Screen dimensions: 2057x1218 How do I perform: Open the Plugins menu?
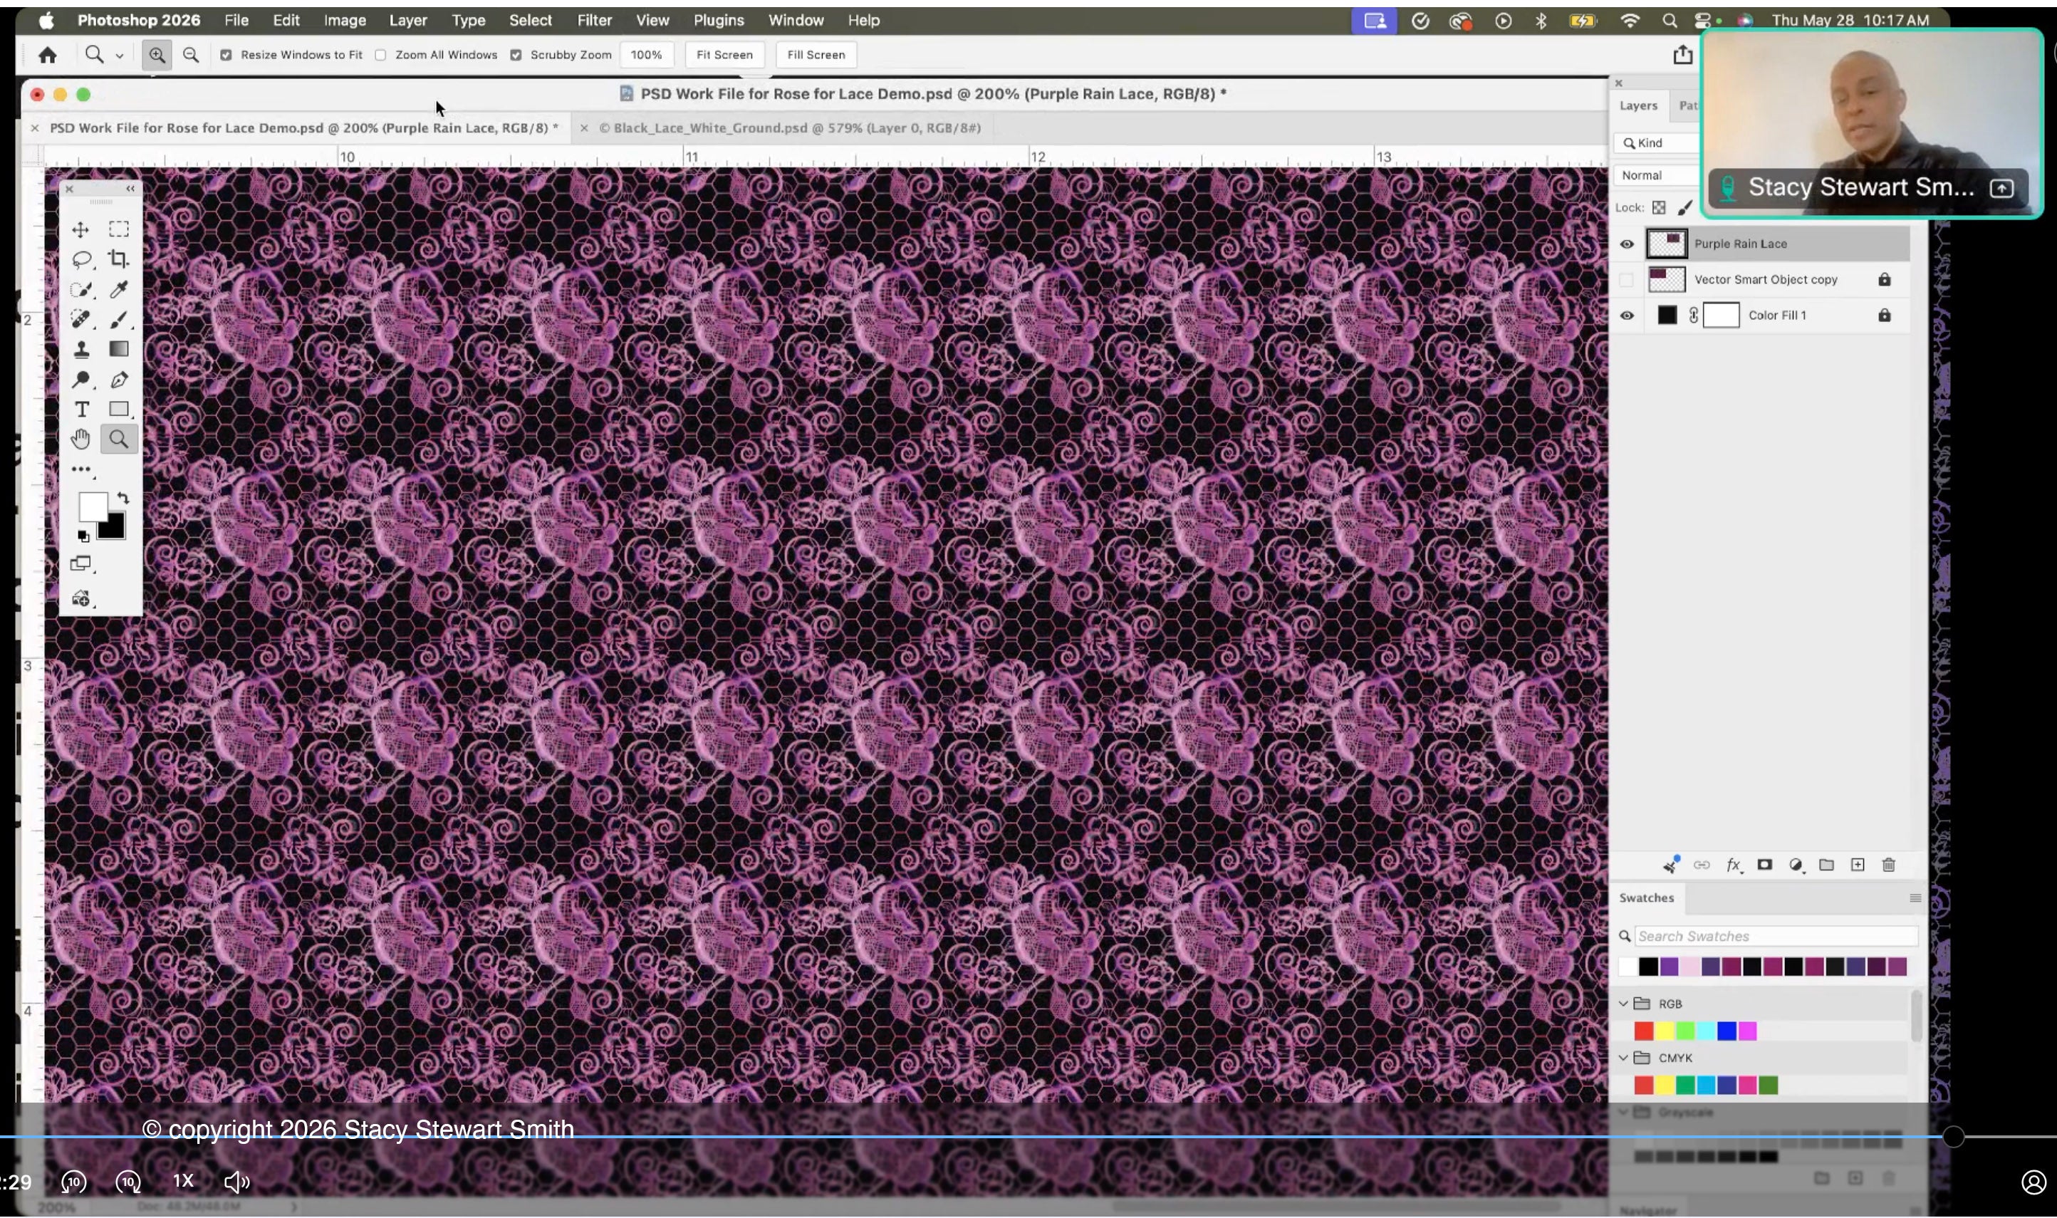(x=719, y=20)
